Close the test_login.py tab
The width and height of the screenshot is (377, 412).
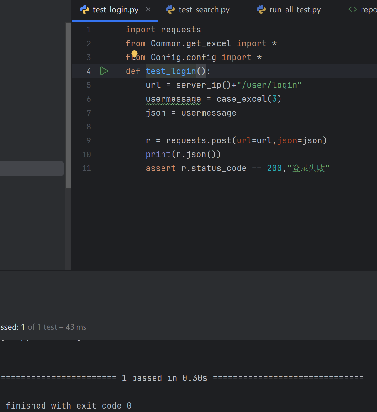(148, 9)
